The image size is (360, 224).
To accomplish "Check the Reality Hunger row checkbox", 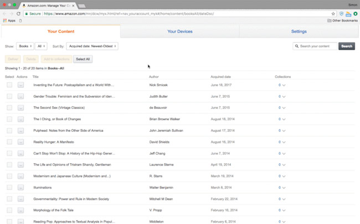I will point(9,142).
